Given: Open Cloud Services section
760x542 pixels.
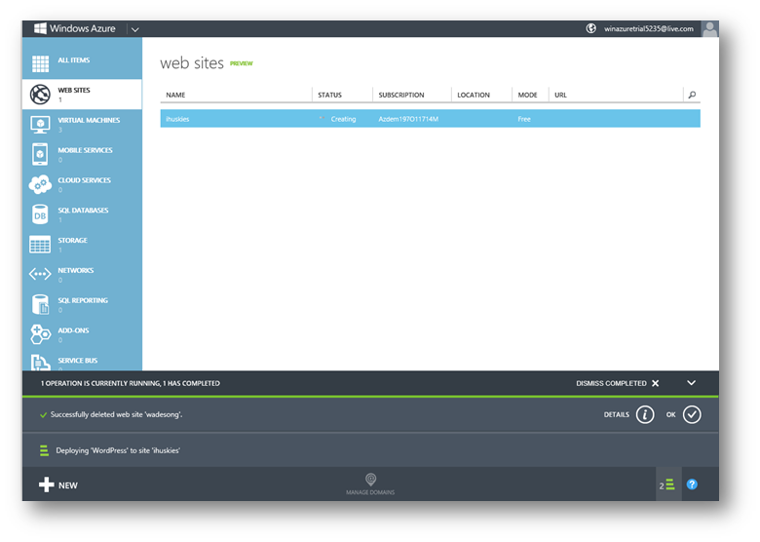Looking at the screenshot, I should point(82,184).
